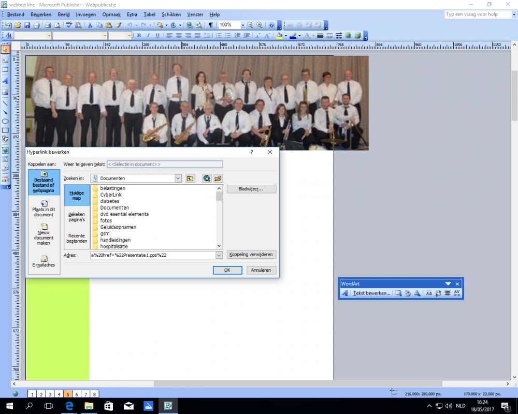Select the CyberLink folder in the list
Viewport: 518px width, 414px height.
tap(111, 195)
